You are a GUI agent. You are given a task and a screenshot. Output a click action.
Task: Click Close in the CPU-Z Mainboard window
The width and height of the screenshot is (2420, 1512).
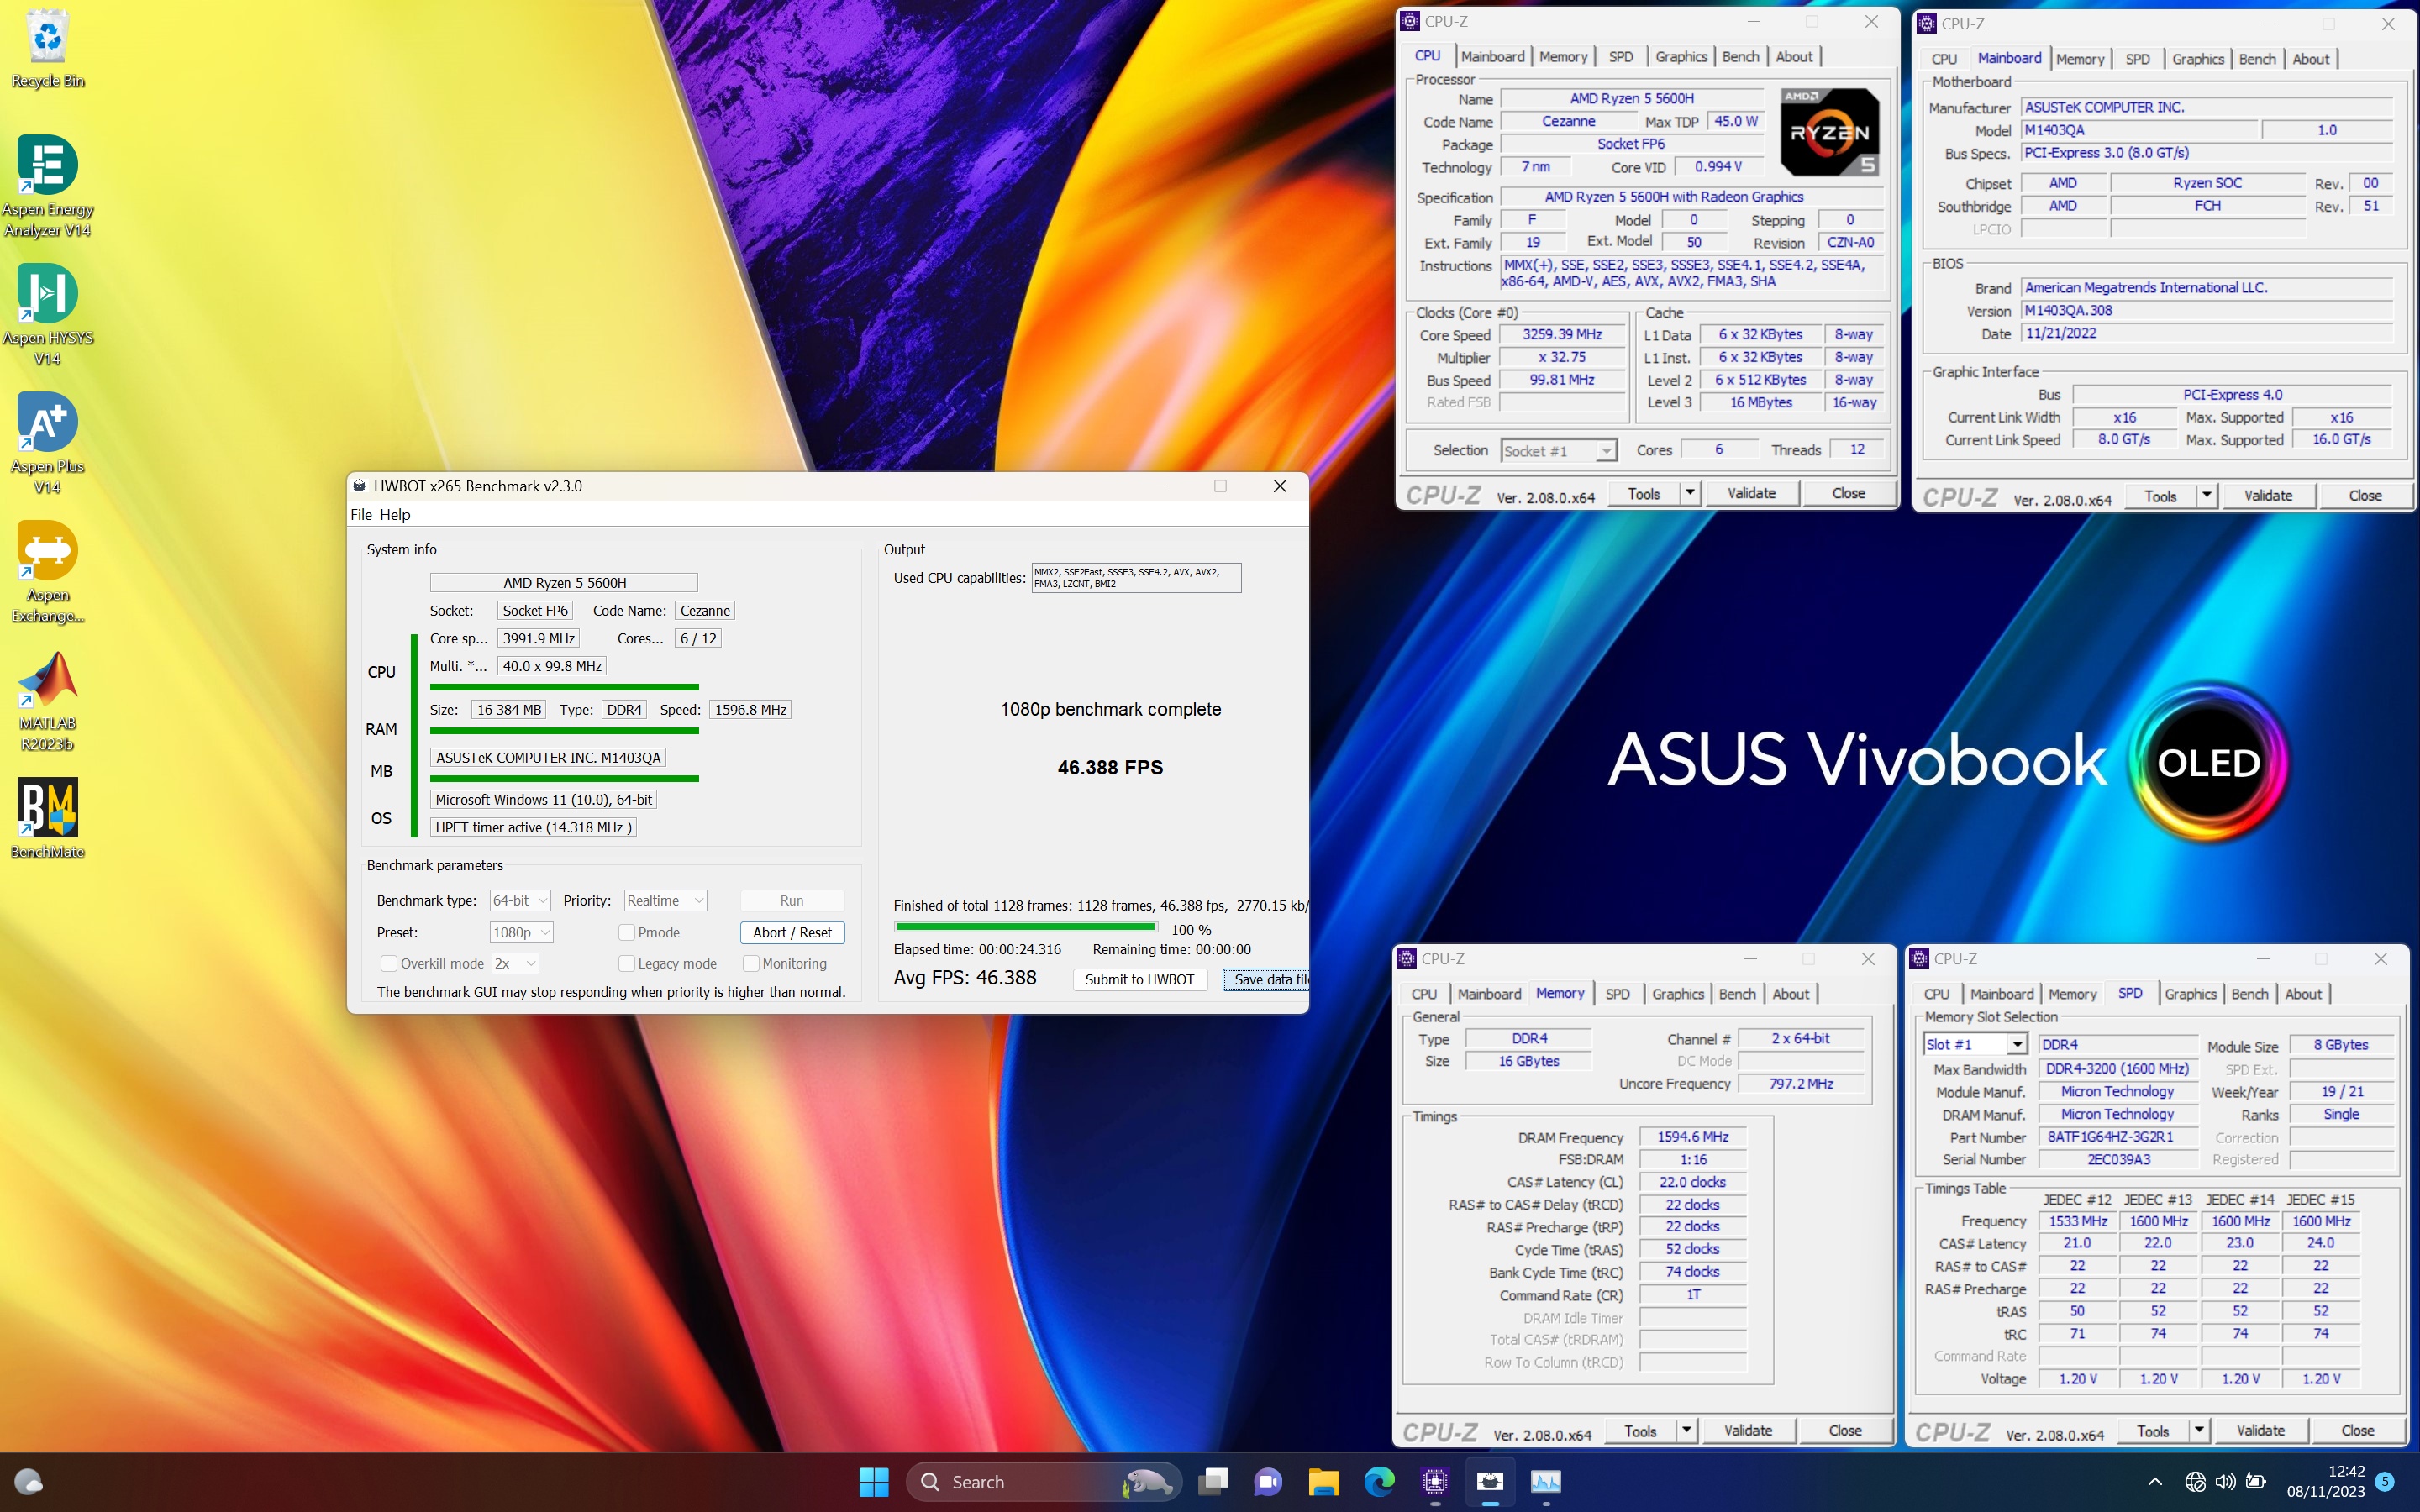point(2365,495)
